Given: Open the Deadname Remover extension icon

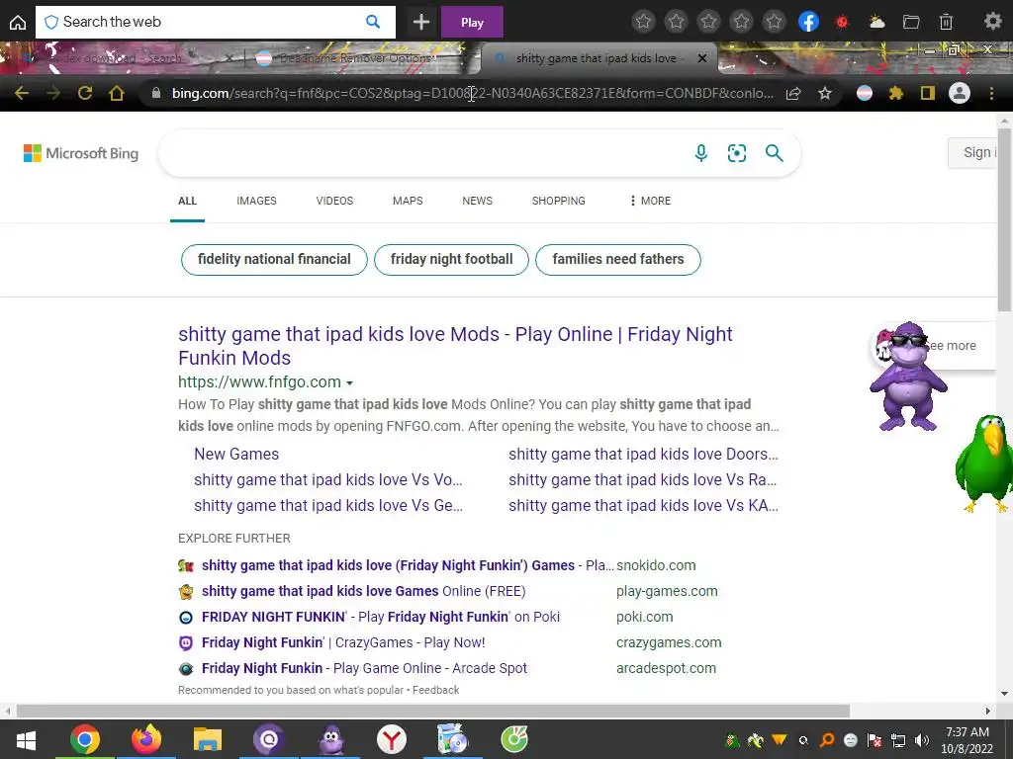Looking at the screenshot, I should click(865, 94).
